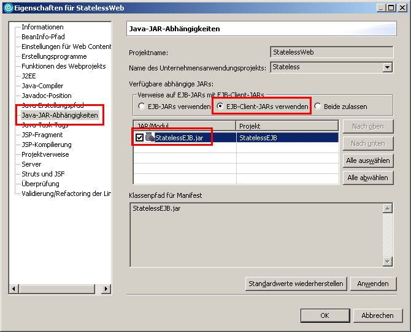Close the Eigenschaften für StatelessWeb dialog
The height and width of the screenshot is (332, 411).
click(x=402, y=8)
